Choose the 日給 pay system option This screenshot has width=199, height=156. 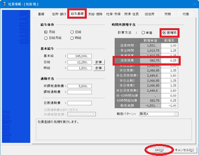pyautogui.click(x=72, y=32)
